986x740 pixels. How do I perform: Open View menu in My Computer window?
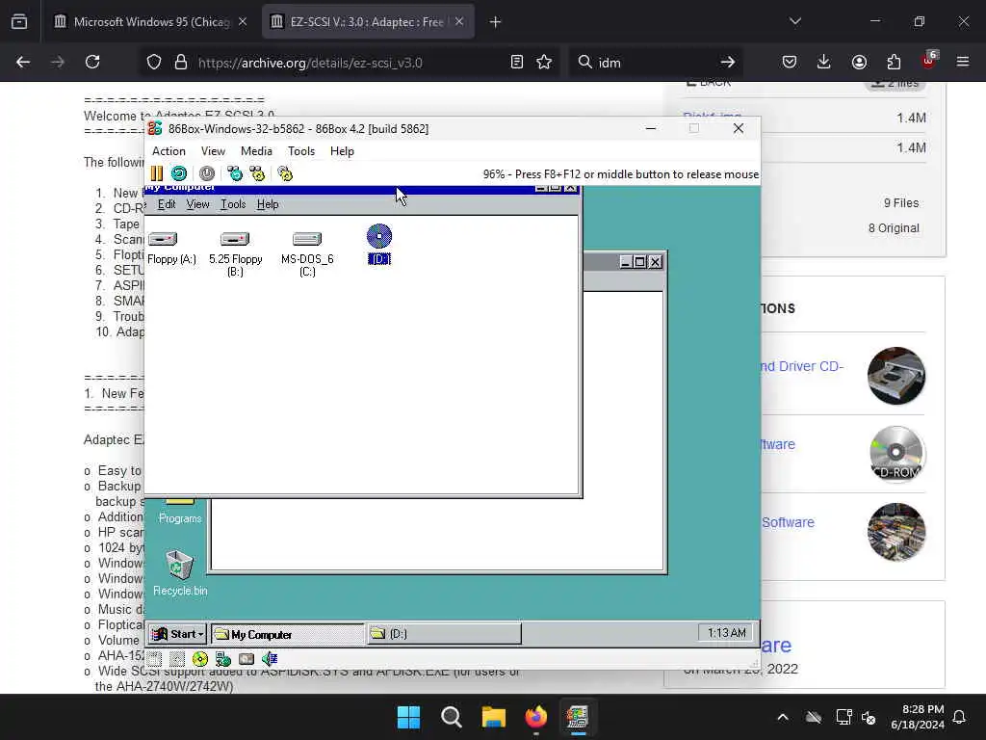click(x=197, y=204)
